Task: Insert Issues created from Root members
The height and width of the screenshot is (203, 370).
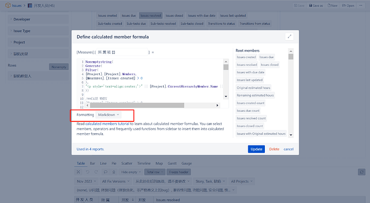Action: click(x=246, y=57)
